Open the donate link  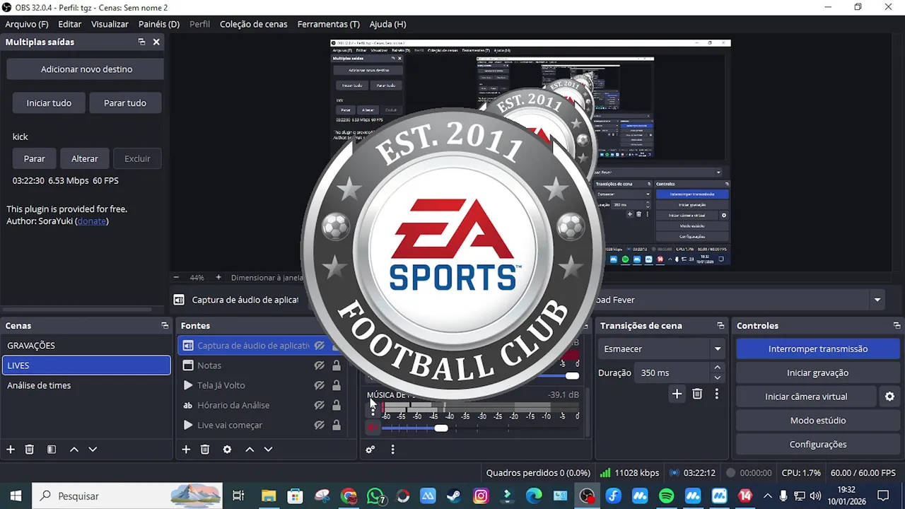pos(92,221)
